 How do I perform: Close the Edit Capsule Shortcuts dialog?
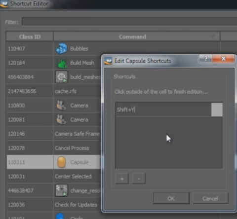(x=223, y=59)
